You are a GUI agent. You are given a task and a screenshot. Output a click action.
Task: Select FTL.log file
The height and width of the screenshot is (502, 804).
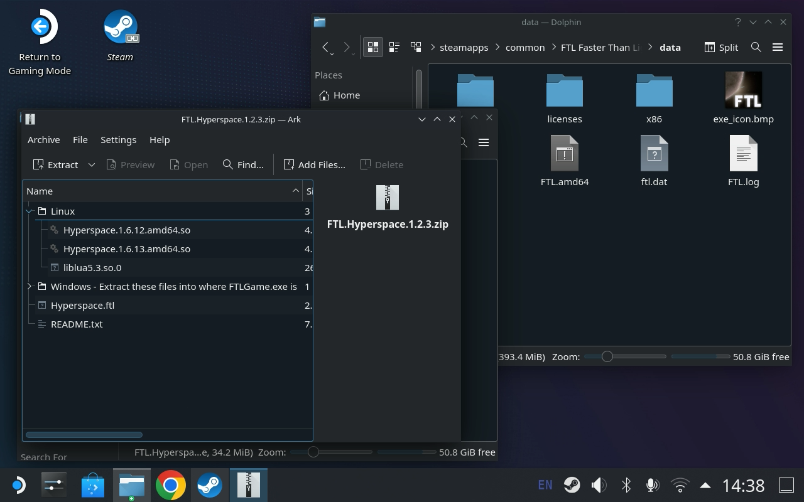click(744, 161)
